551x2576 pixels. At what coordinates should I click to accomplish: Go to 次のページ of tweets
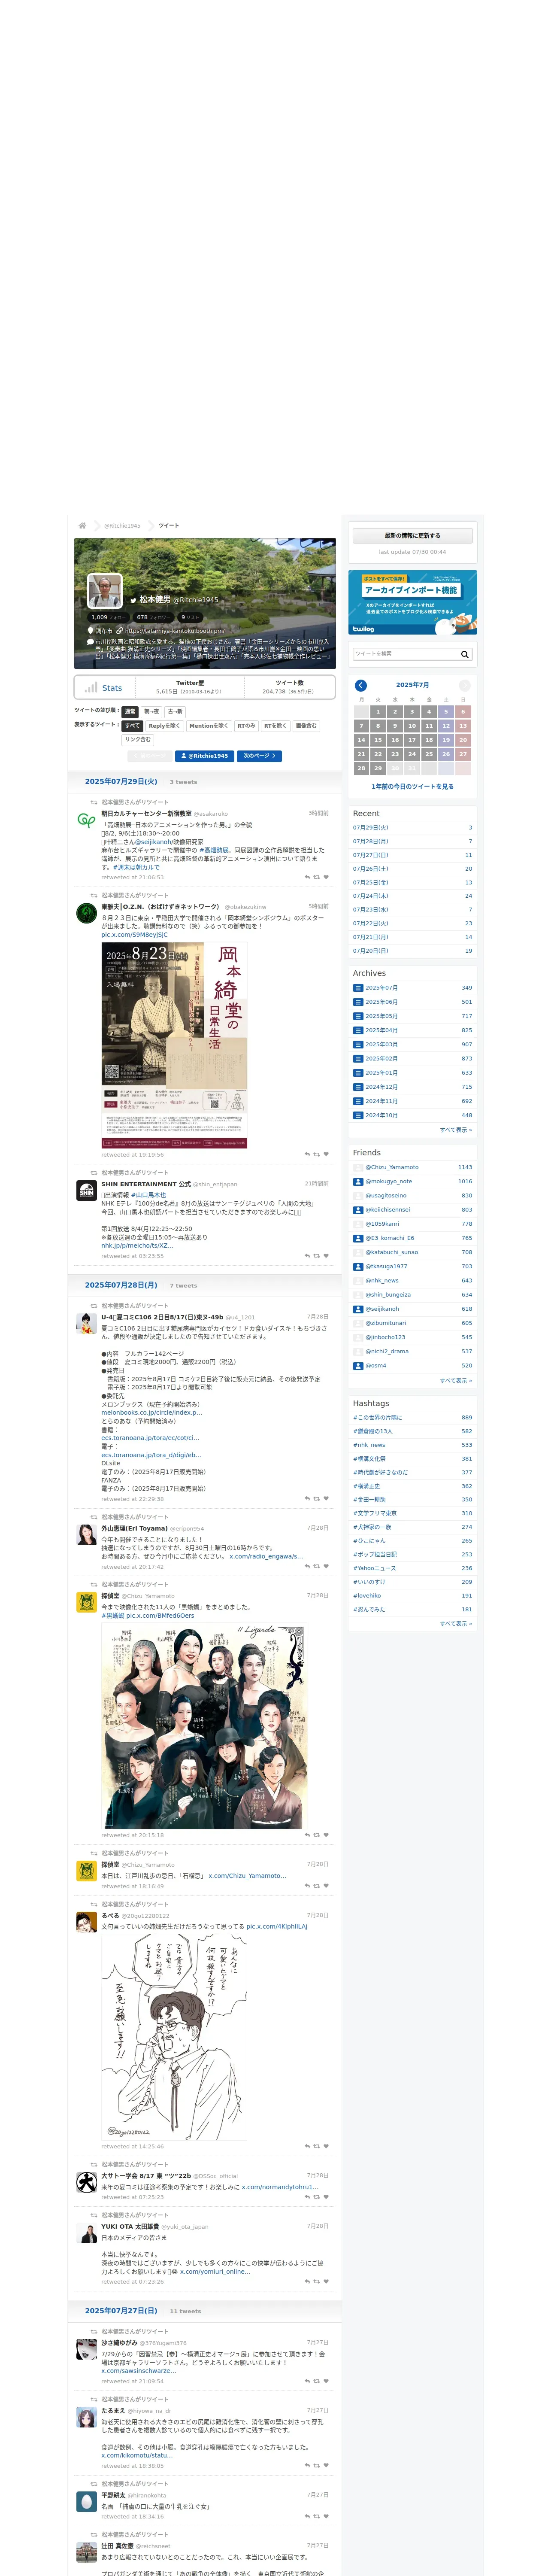(x=259, y=756)
